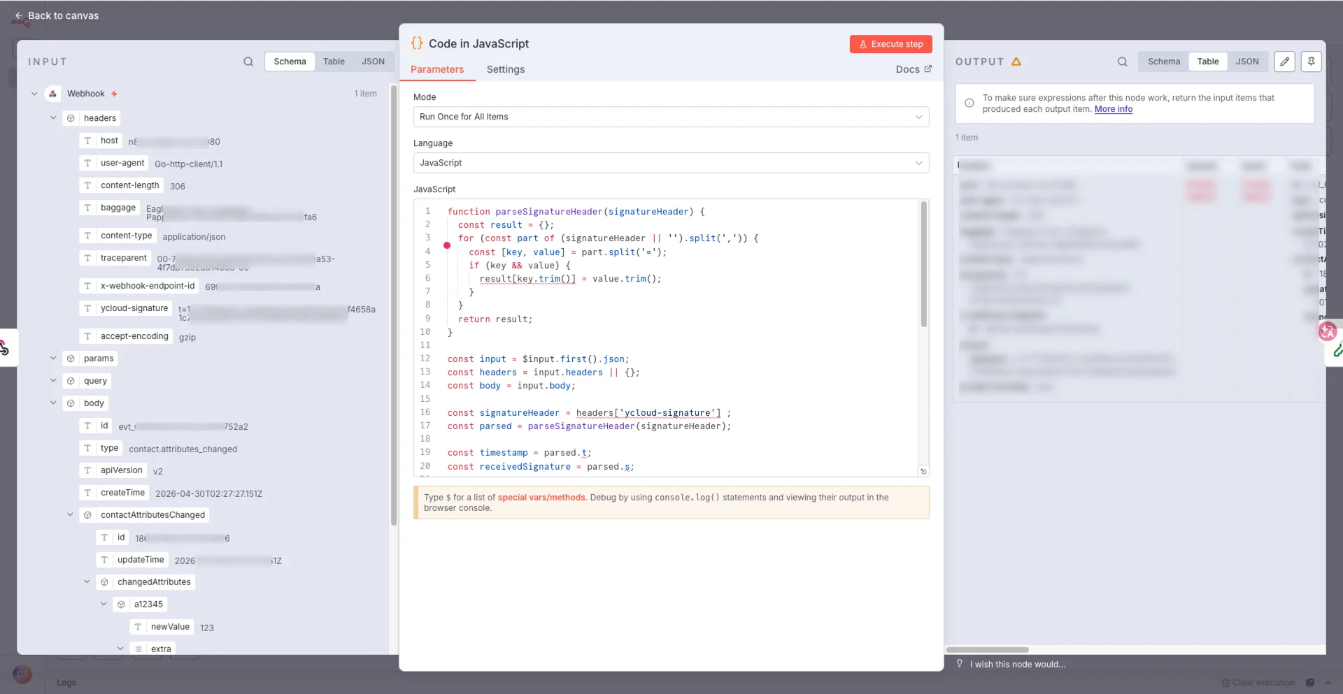Switch OUTPUT view to Table
The height and width of the screenshot is (694, 1343).
tap(1208, 62)
